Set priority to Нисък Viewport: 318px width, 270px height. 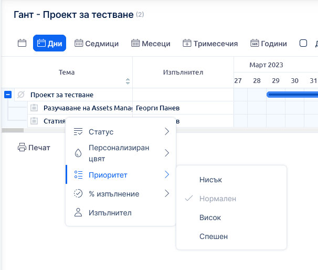click(x=231, y=180)
